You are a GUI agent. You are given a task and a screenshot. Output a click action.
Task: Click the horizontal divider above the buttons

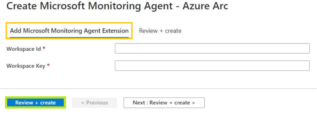pos(159,89)
